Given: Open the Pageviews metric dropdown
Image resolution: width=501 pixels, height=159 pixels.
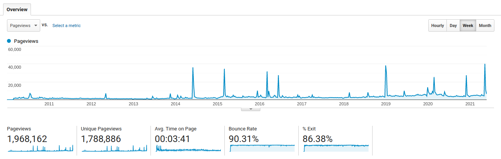Looking at the screenshot, I should point(24,25).
